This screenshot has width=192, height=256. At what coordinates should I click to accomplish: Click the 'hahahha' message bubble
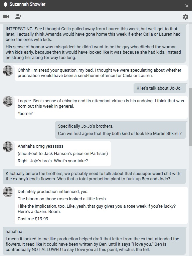tap(94, 240)
